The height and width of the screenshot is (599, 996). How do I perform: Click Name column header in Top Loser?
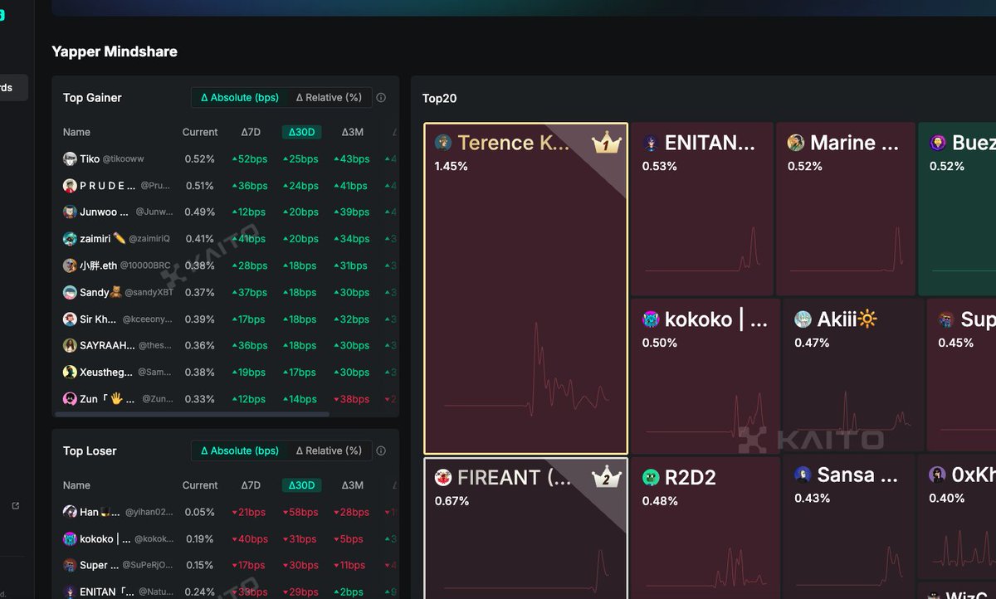(76, 485)
